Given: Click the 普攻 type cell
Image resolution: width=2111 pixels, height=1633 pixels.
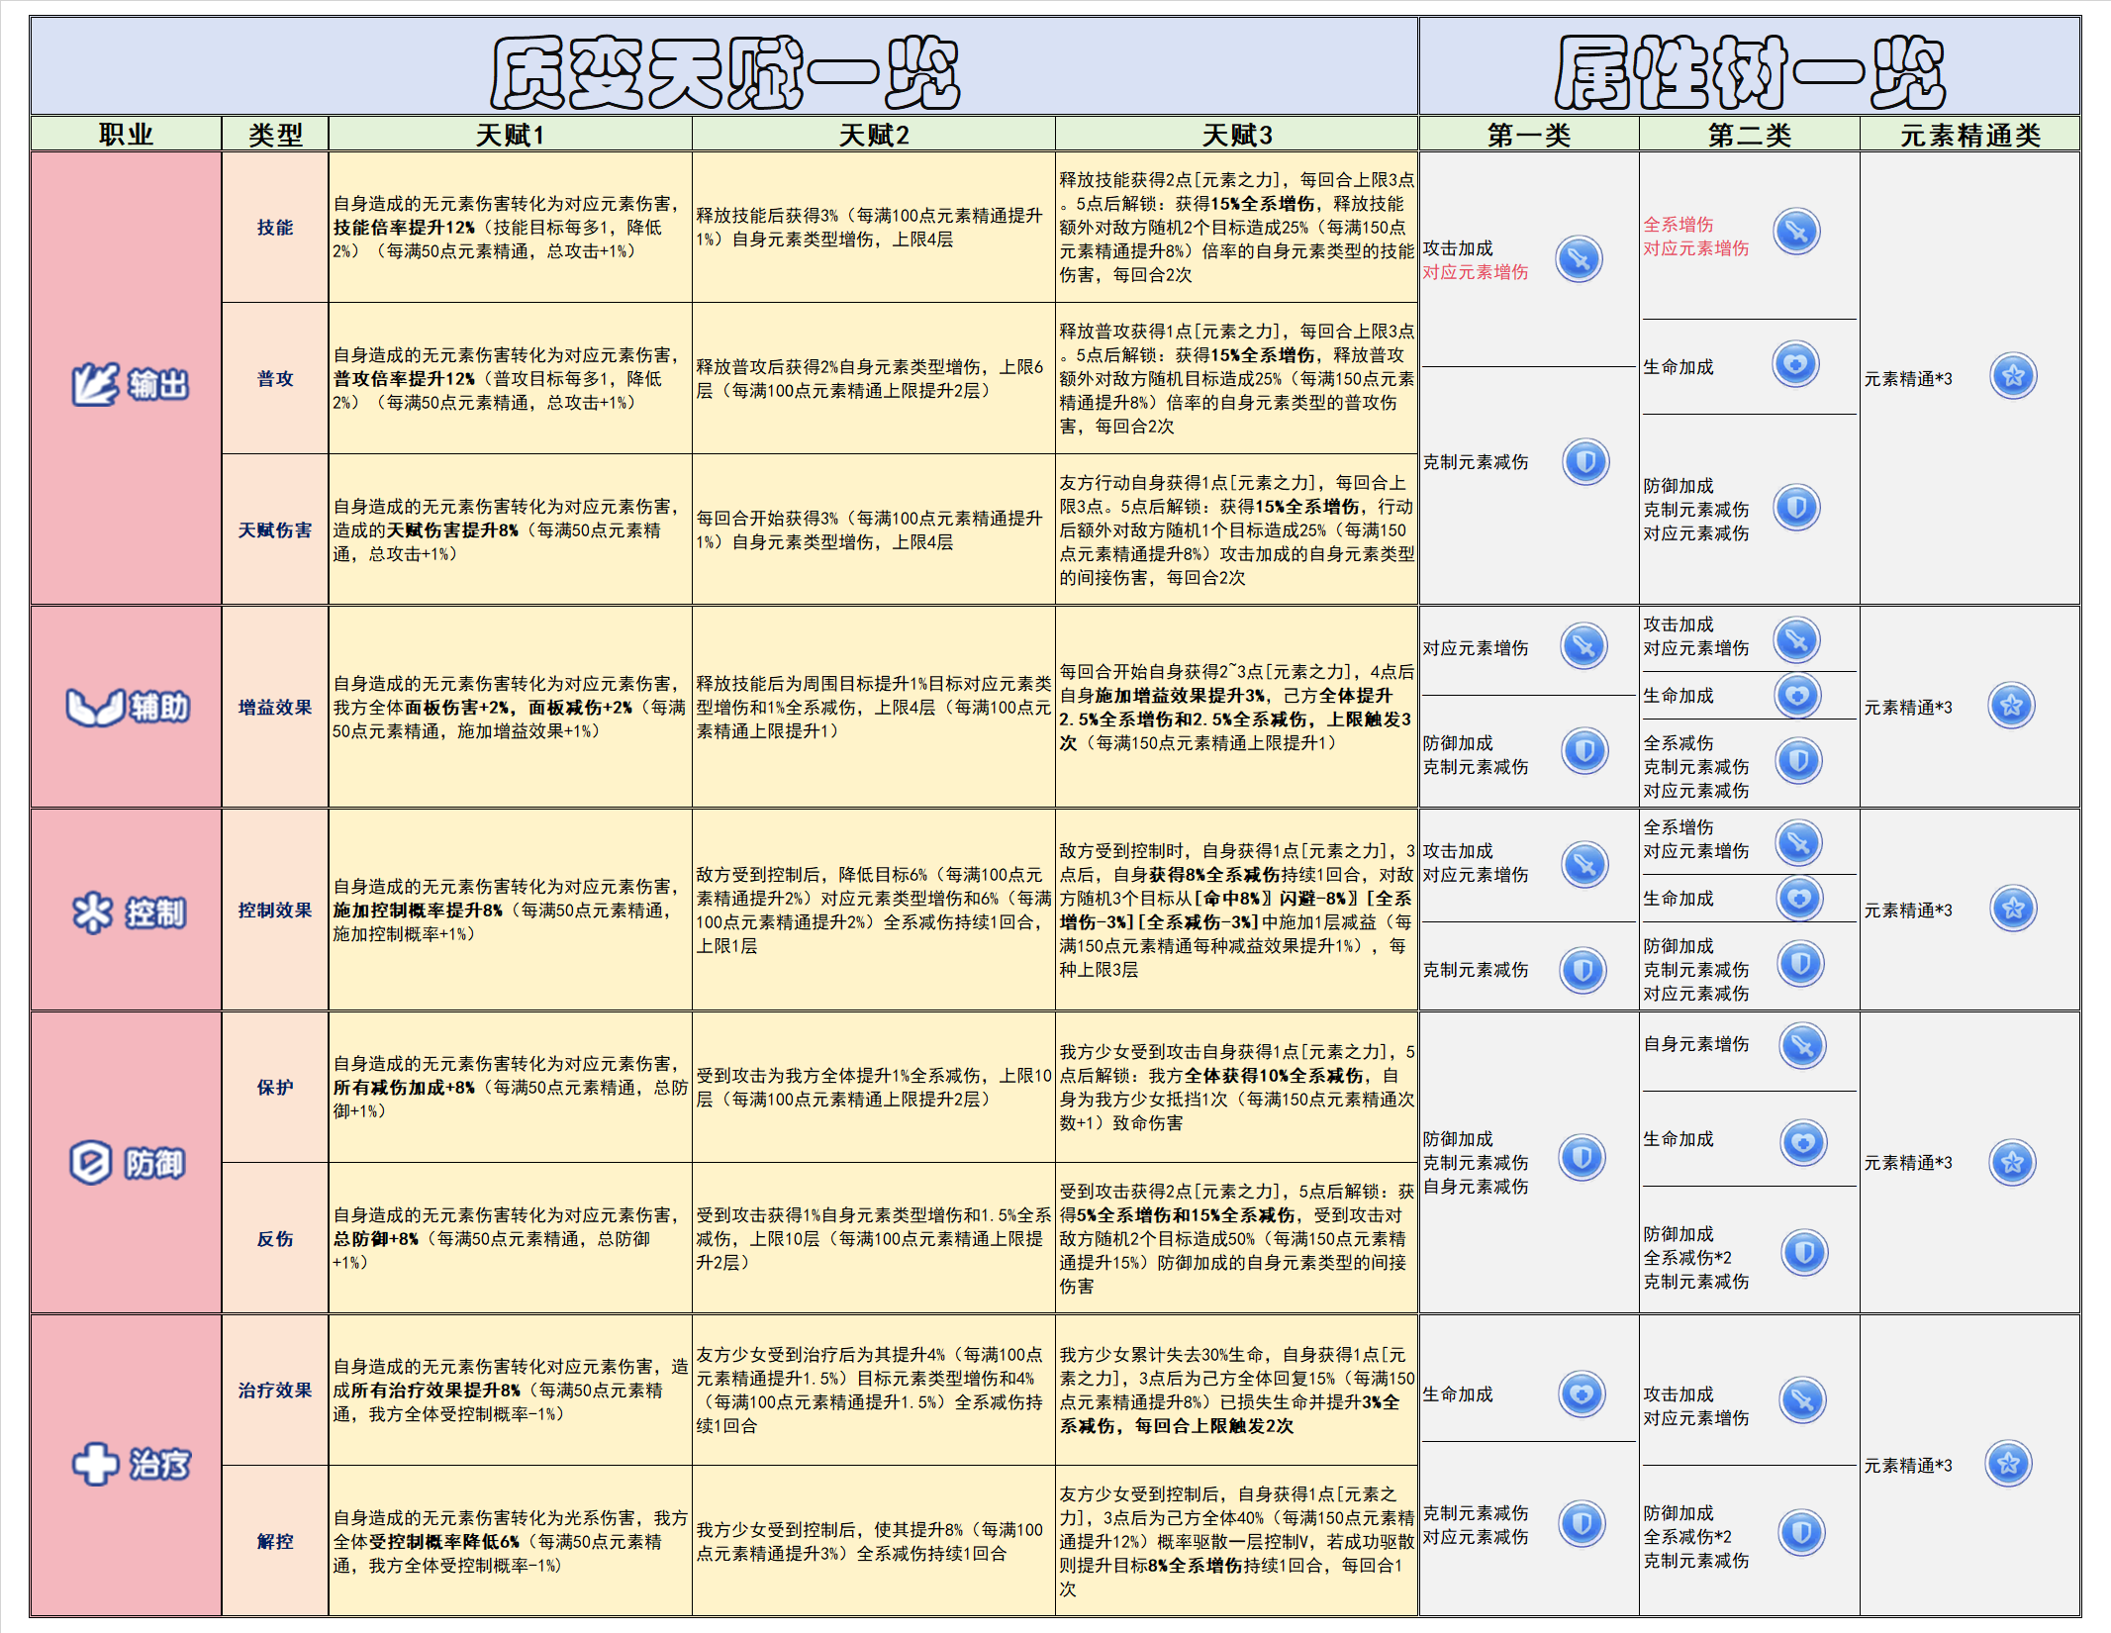Looking at the screenshot, I should 275,379.
